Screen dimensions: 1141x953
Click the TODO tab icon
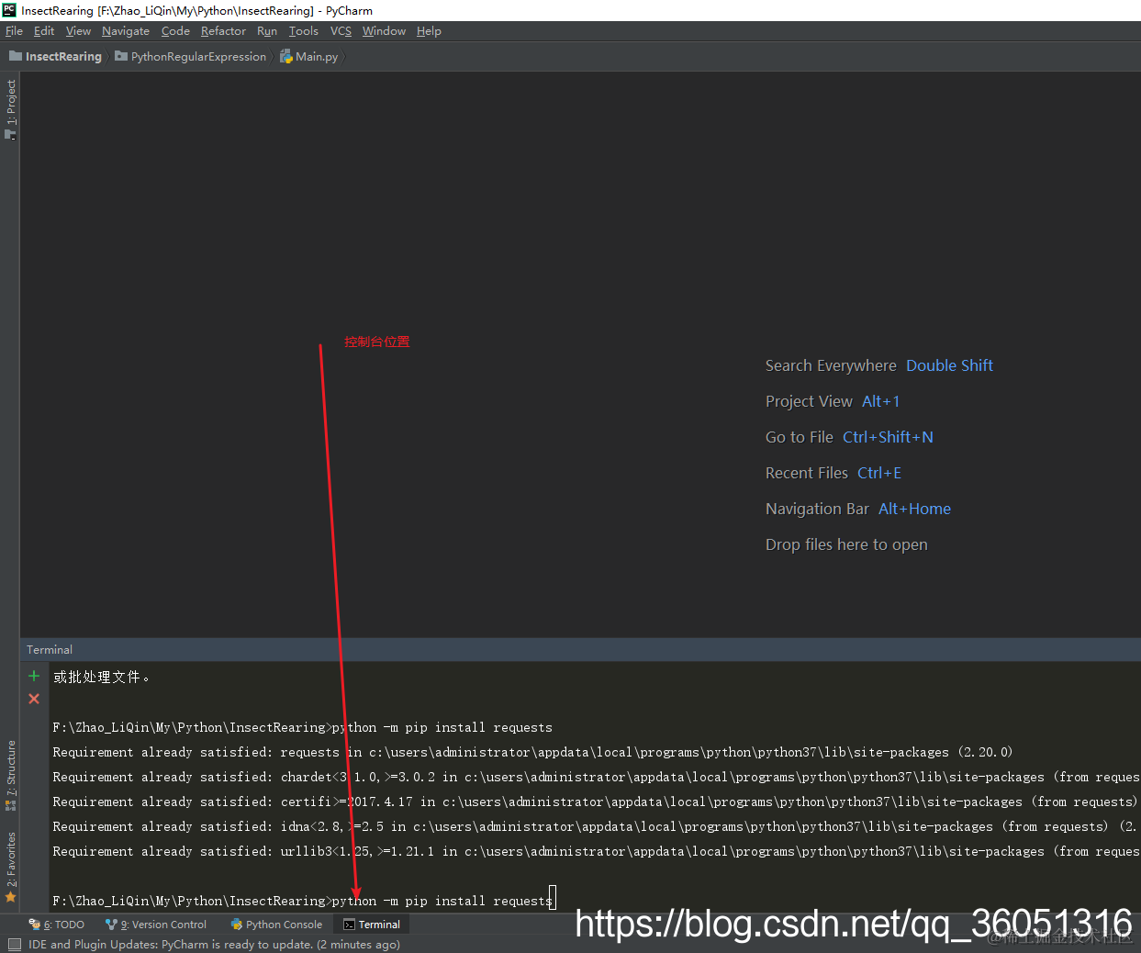pos(35,925)
